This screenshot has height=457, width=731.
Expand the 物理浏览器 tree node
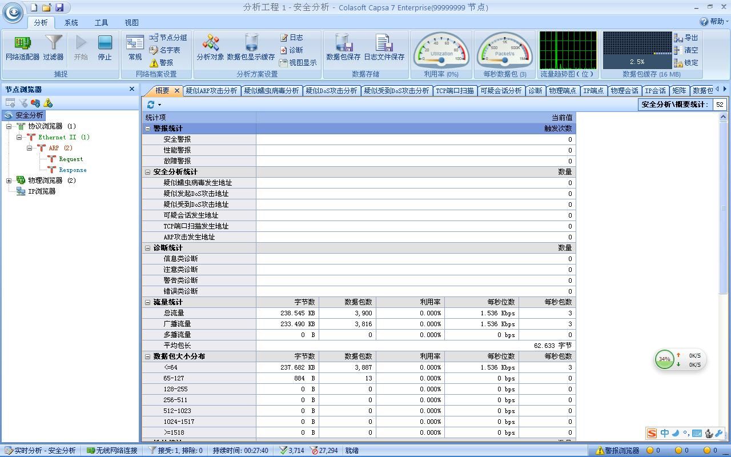point(9,181)
